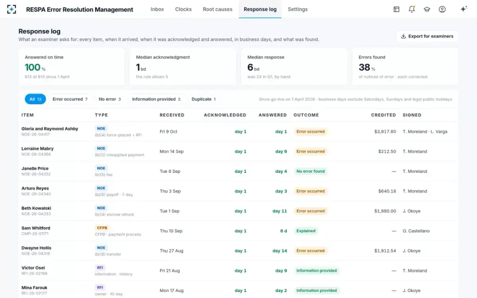Open the user profile icon
The height and width of the screenshot is (298, 477).
442,9
